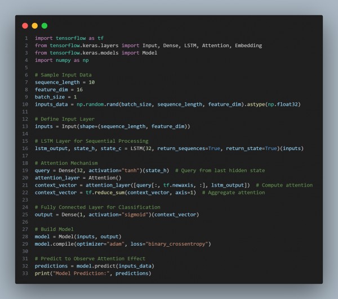Click the 'output = Dense(1' sigmoid line

click(117, 215)
